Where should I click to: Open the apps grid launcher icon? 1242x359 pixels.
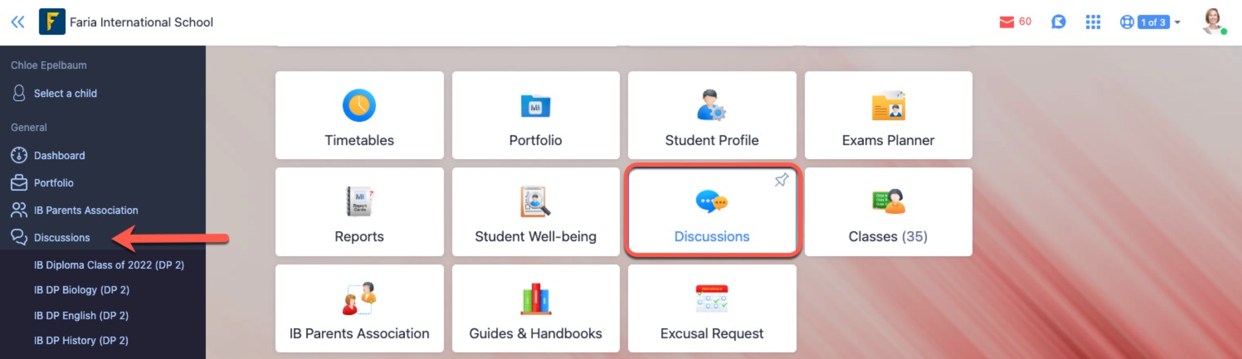(1092, 22)
